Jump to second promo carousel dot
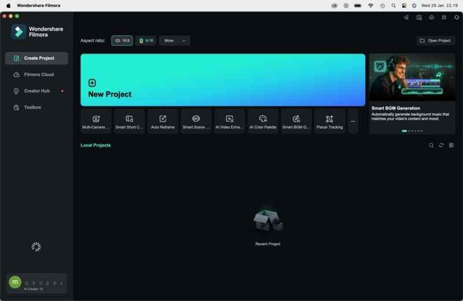The image size is (463, 301). point(409,131)
